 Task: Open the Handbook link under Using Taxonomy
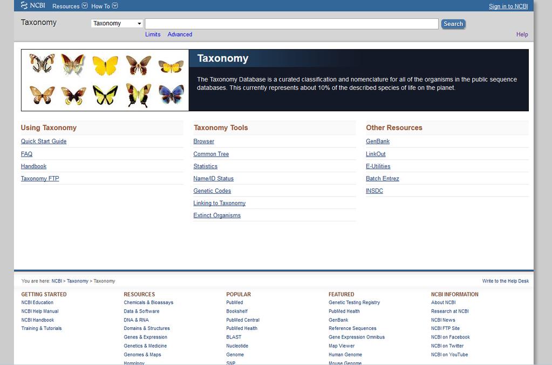(x=33, y=166)
